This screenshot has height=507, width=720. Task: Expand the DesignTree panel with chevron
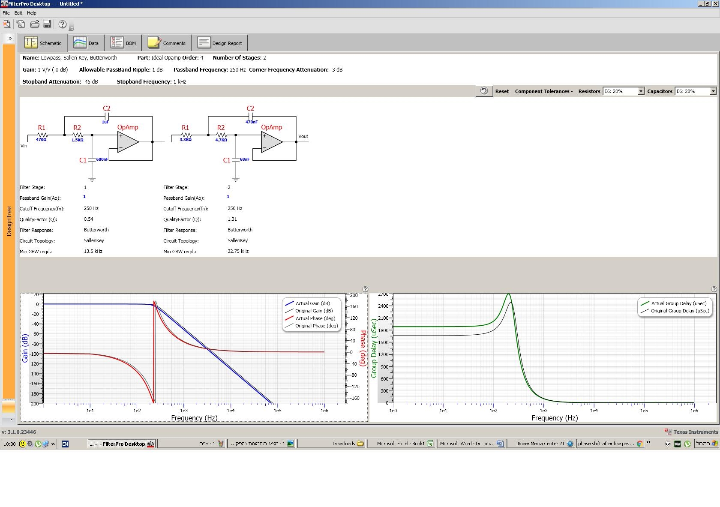(x=10, y=39)
